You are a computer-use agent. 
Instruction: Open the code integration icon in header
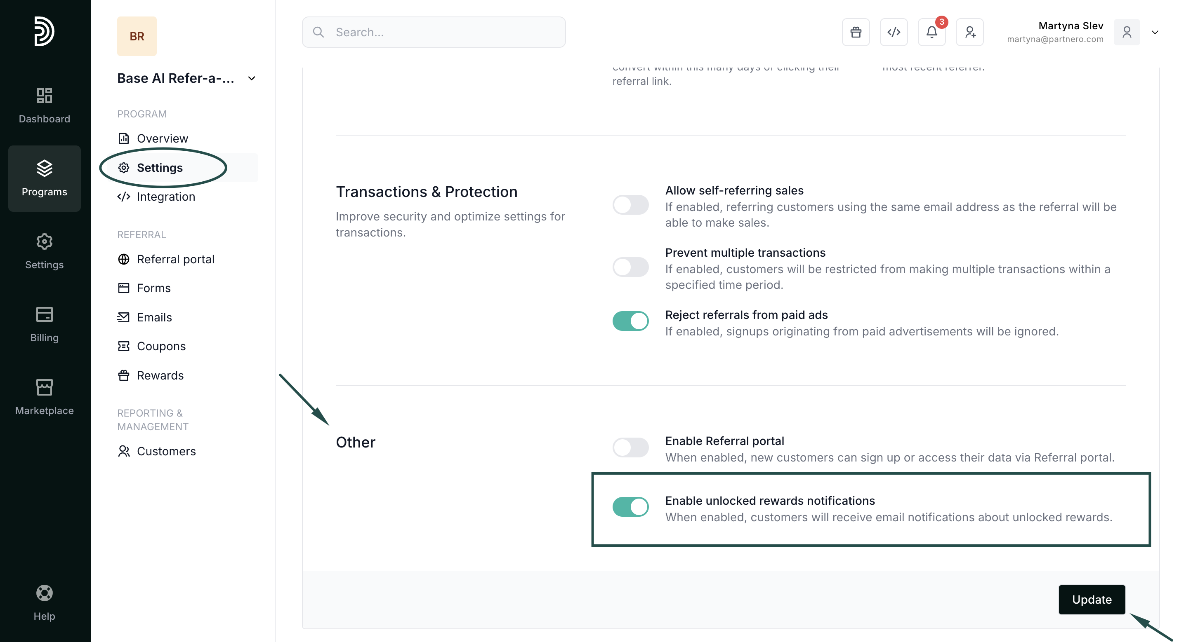894,32
